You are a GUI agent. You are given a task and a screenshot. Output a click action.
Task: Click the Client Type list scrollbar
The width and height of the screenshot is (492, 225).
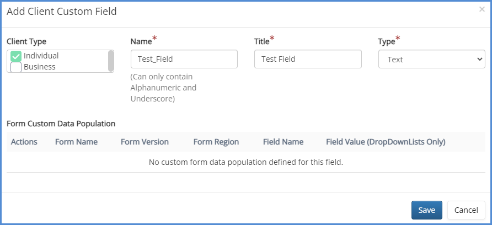111,61
